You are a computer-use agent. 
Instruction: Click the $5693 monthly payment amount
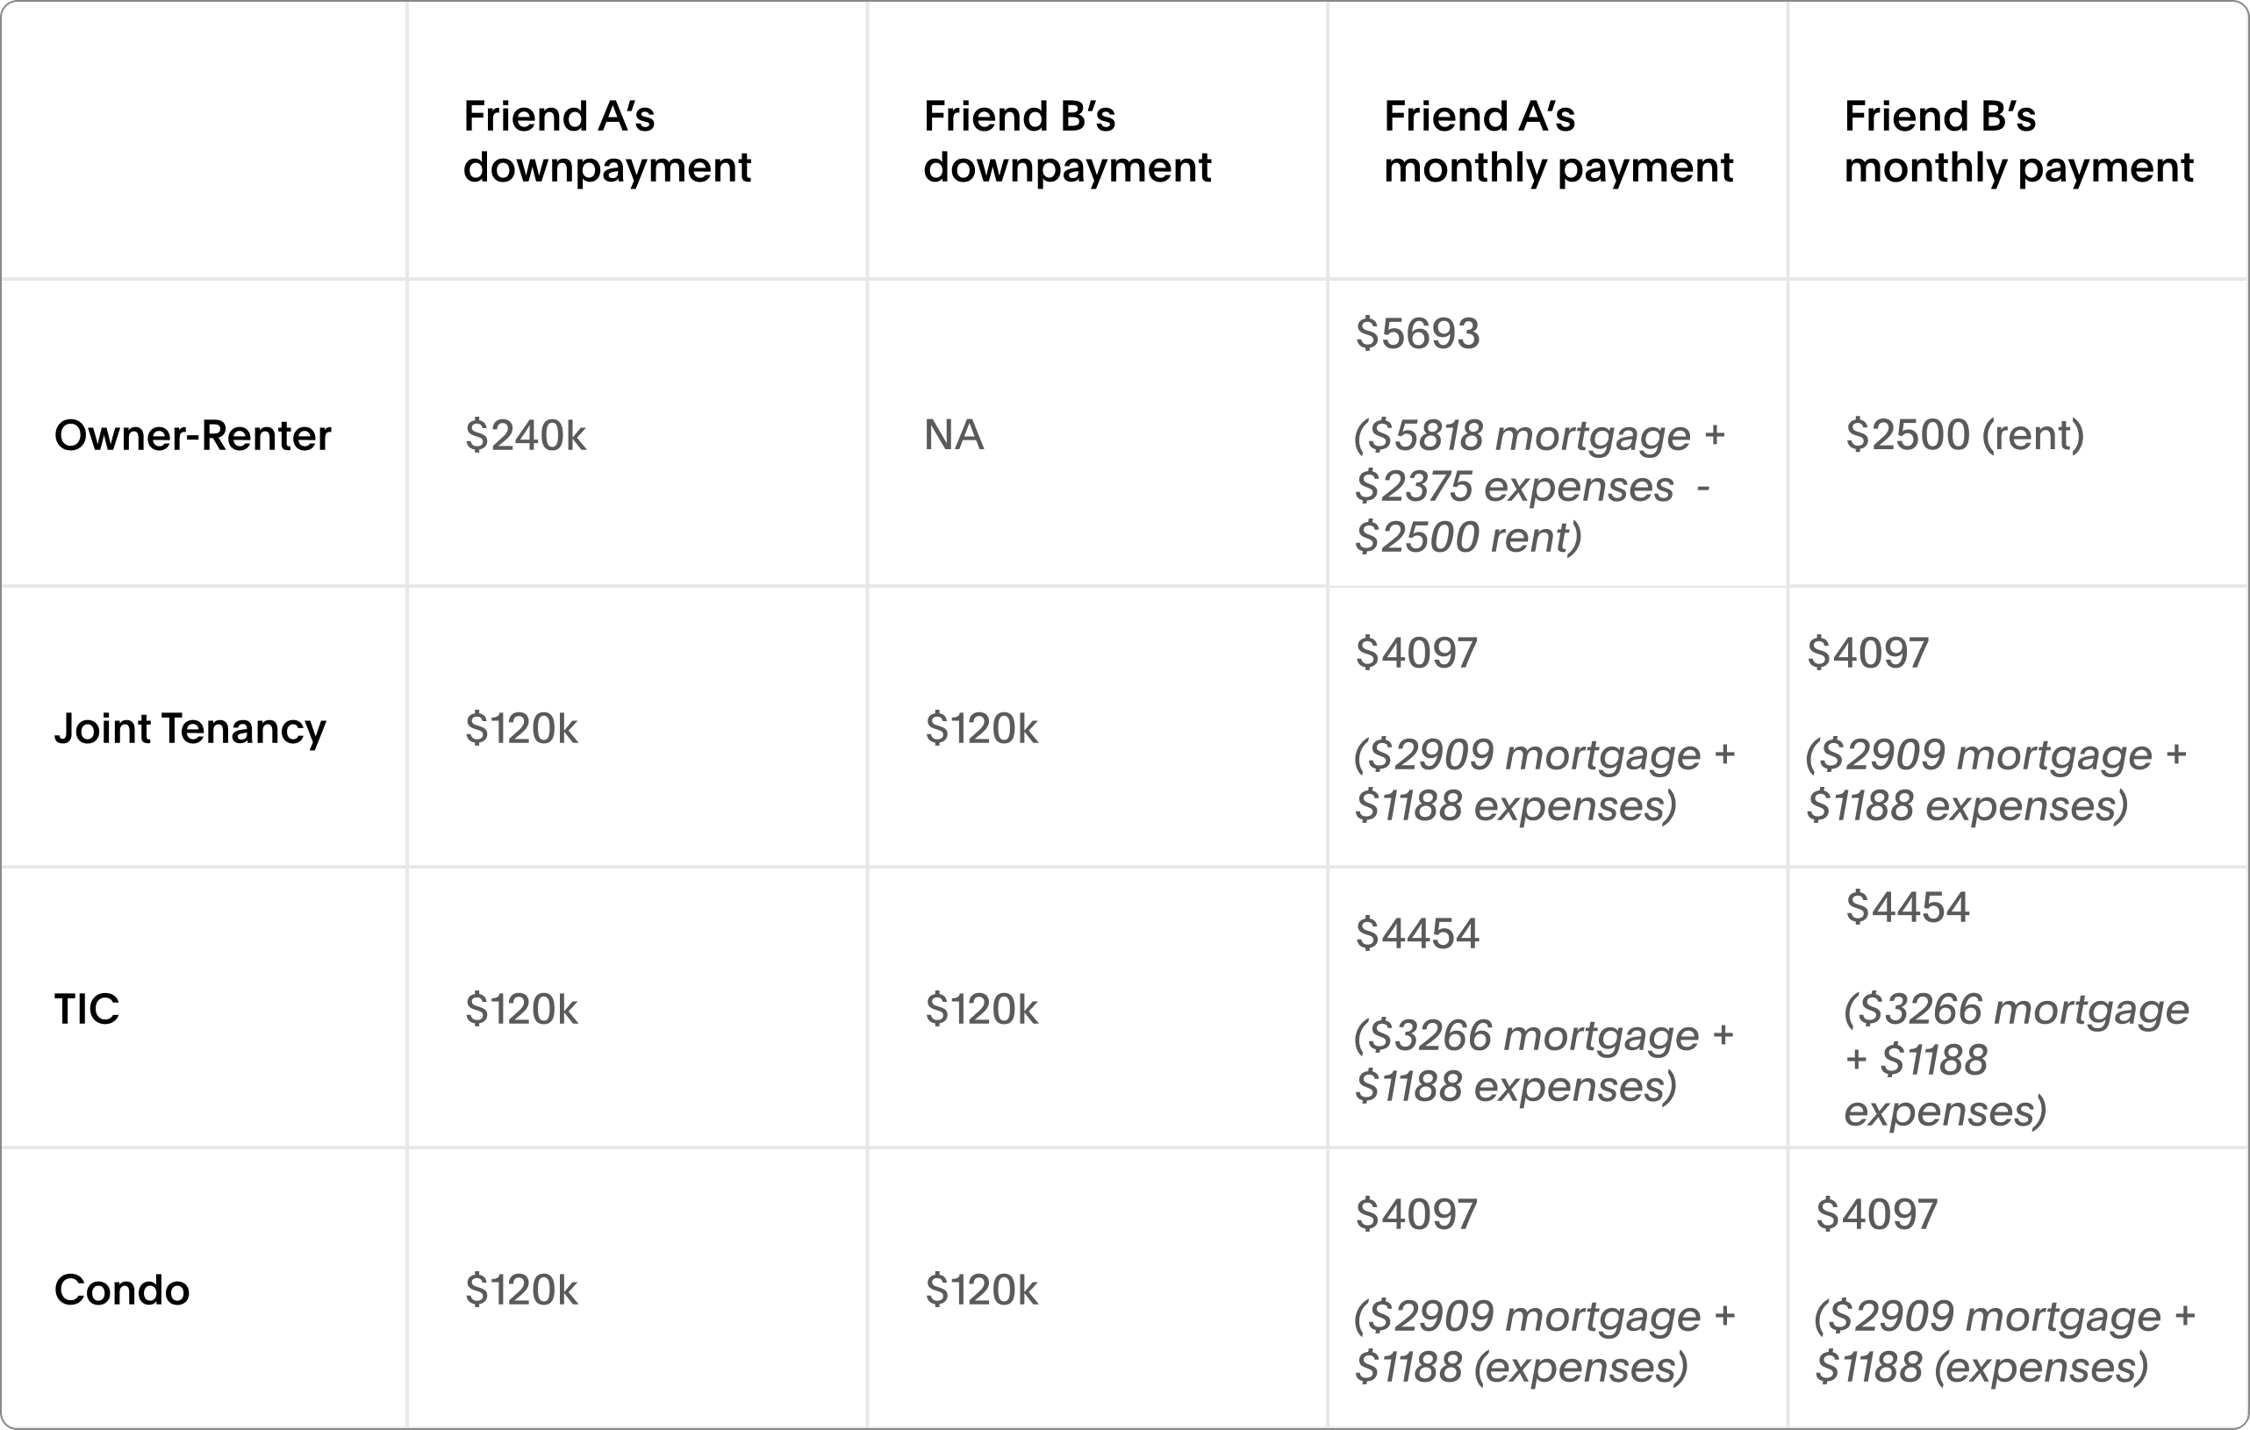(x=1417, y=334)
